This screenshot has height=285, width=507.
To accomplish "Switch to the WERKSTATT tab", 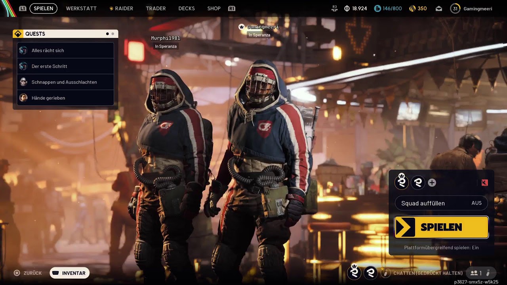I will point(81,8).
